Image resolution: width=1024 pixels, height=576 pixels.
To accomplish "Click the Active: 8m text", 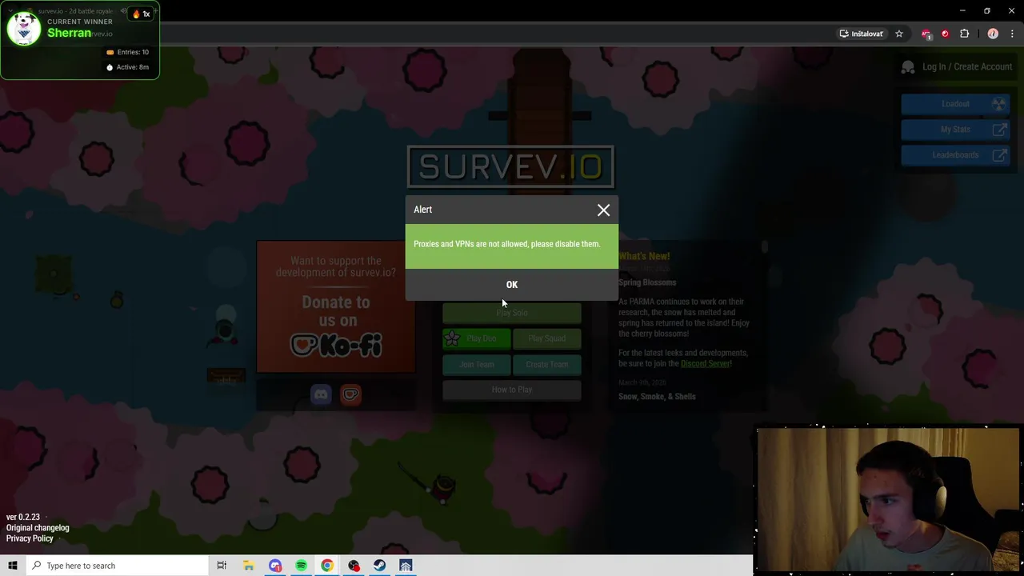I will [x=133, y=67].
